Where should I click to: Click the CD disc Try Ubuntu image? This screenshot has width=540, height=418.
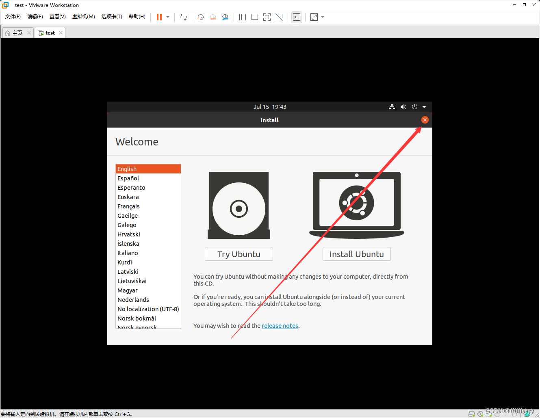pos(239,205)
